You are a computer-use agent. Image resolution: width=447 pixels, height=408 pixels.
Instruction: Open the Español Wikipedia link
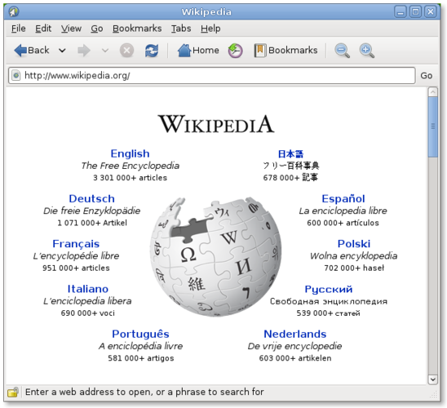(x=343, y=199)
